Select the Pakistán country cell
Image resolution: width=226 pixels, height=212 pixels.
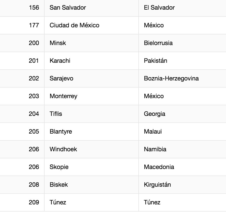(155, 61)
